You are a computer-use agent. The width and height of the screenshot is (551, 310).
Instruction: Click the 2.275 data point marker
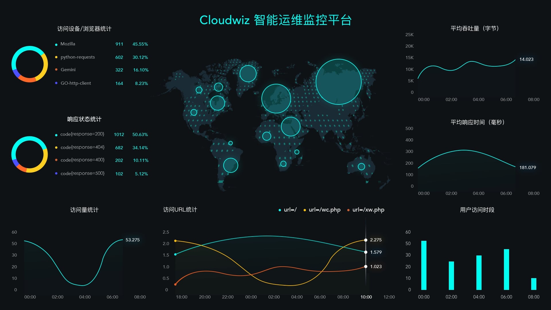click(x=366, y=240)
